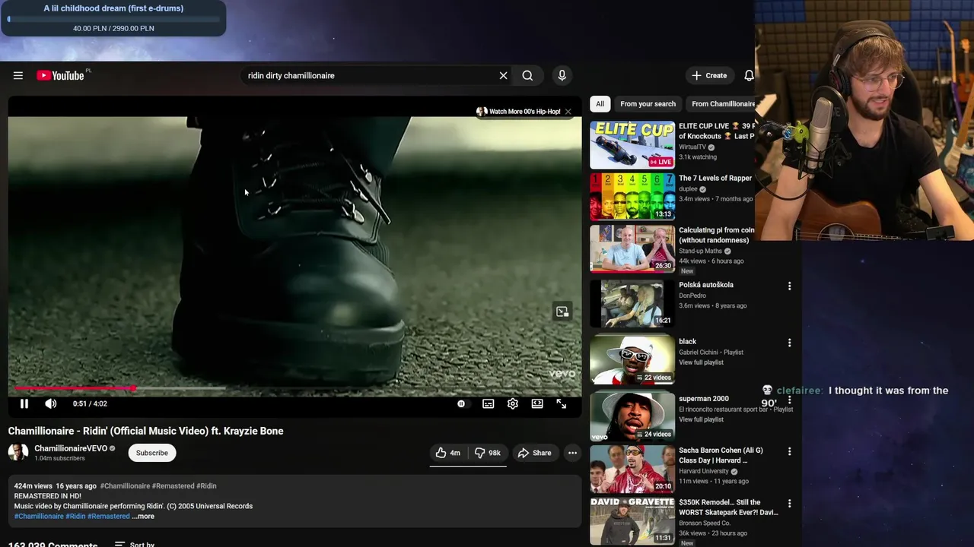Click inside the search field
The image size is (974, 547).
[369, 75]
